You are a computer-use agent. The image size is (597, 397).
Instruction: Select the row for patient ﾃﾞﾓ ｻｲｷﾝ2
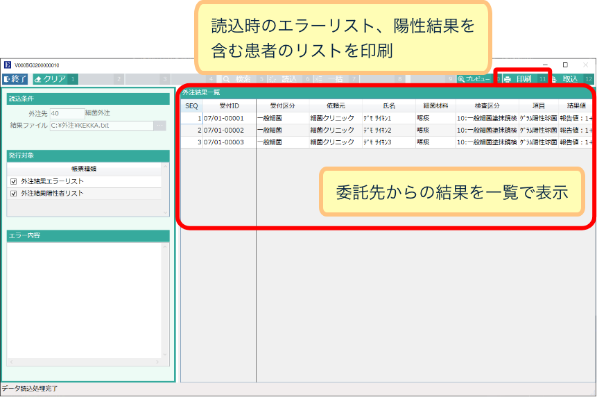pyautogui.click(x=387, y=130)
